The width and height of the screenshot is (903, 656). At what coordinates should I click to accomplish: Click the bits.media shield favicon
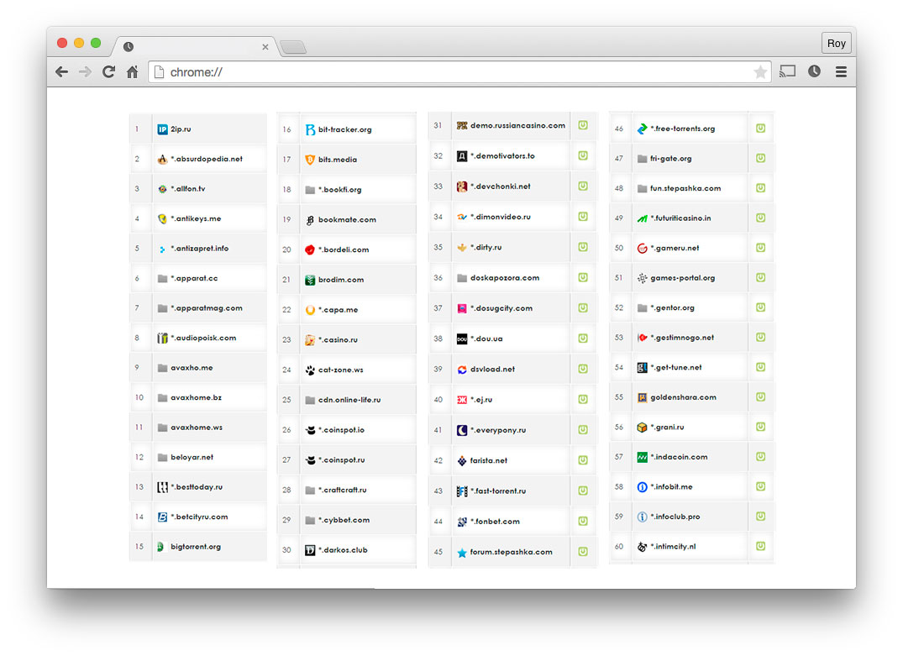(310, 160)
